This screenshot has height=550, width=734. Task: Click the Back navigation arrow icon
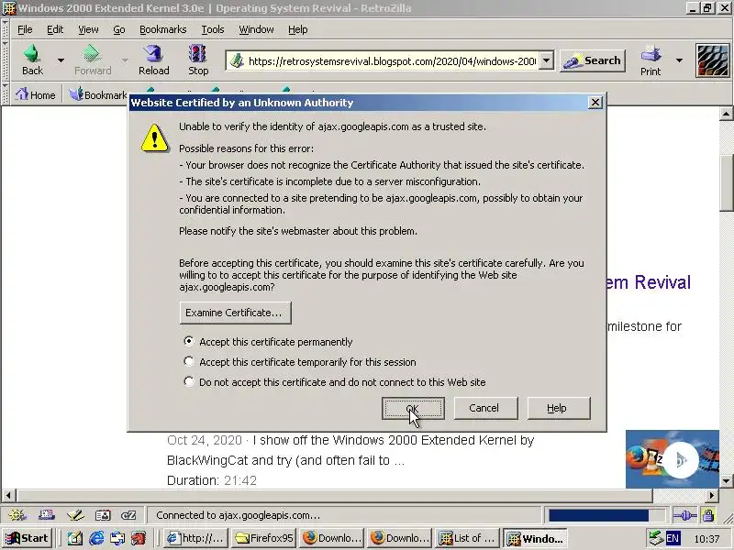(32, 54)
